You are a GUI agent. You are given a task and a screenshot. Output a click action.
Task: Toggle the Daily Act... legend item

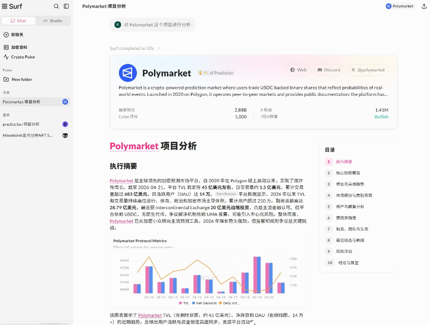229,303
